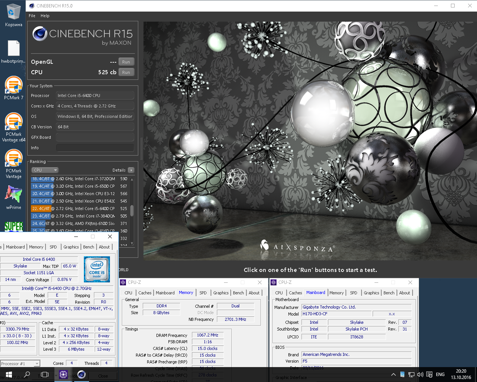This screenshot has height=382, width=477.
Task: Open the Ranking CPU dropdown
Action: tap(45, 170)
